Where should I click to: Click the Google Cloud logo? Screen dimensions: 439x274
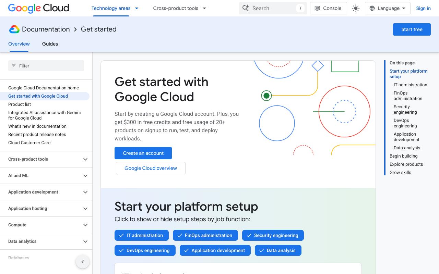pos(38,8)
